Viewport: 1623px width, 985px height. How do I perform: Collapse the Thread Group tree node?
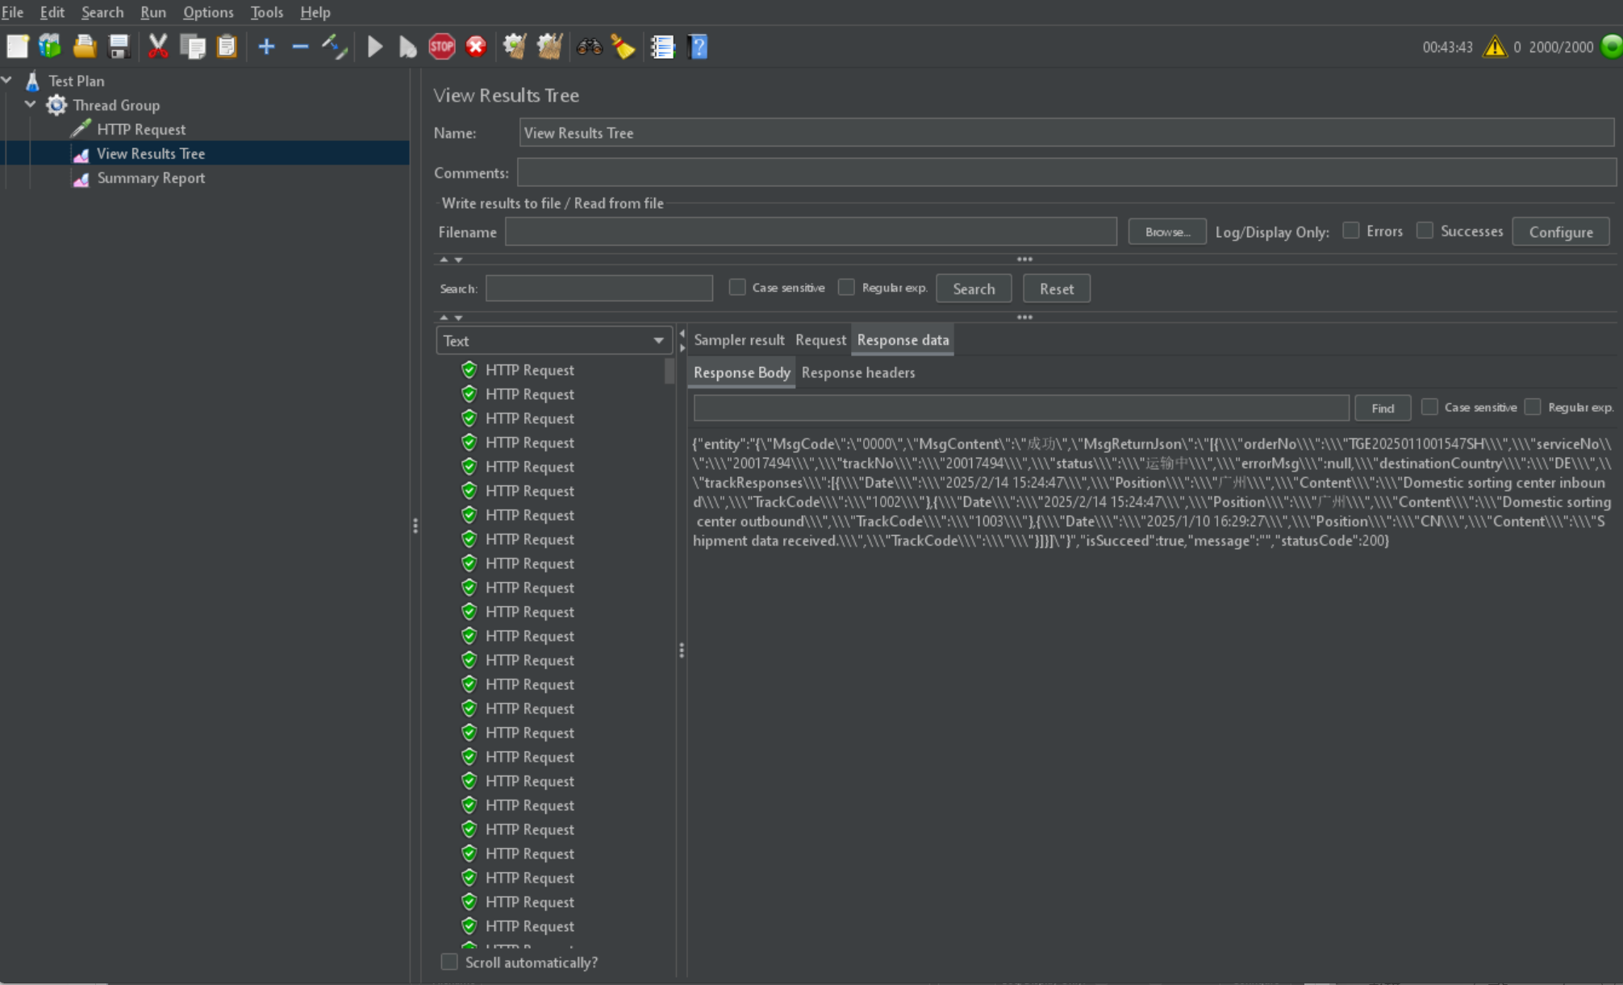tap(31, 105)
